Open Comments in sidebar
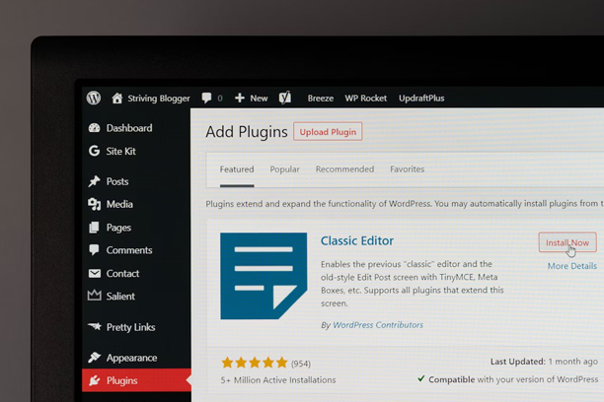The image size is (604, 402). 129,250
